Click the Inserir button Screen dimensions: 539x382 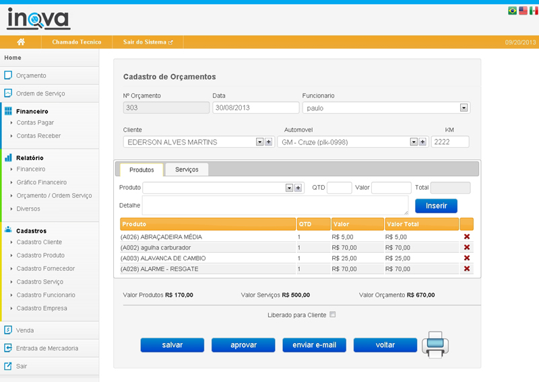pos(436,206)
